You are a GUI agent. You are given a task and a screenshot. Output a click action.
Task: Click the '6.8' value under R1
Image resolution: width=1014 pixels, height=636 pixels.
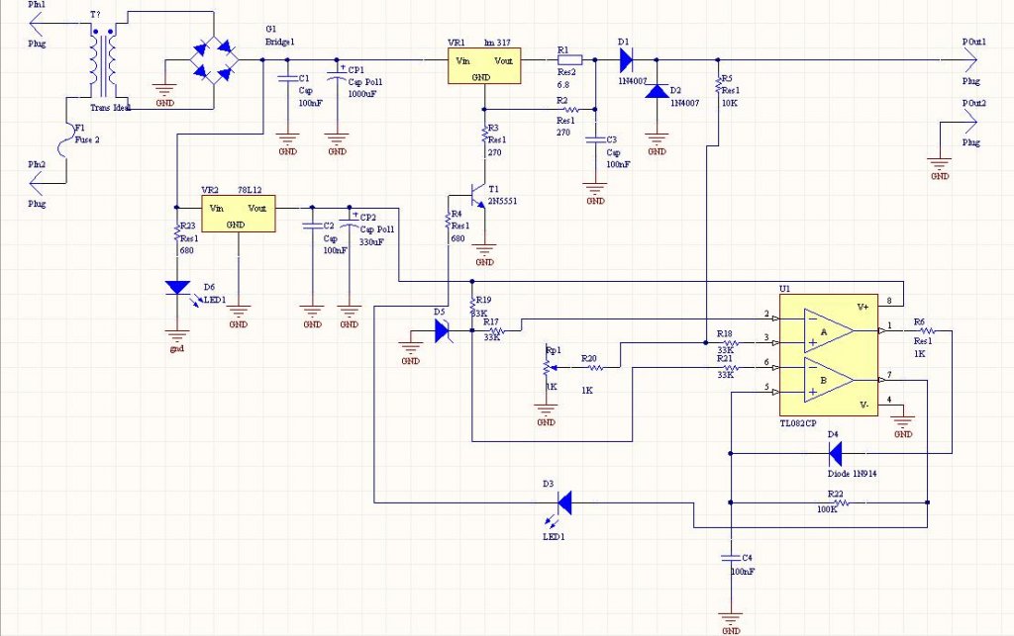563,85
